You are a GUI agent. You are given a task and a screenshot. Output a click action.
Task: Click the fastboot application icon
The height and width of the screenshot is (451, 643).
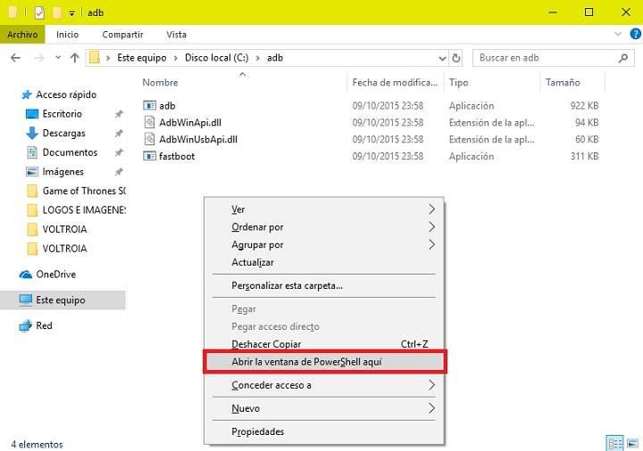click(149, 156)
